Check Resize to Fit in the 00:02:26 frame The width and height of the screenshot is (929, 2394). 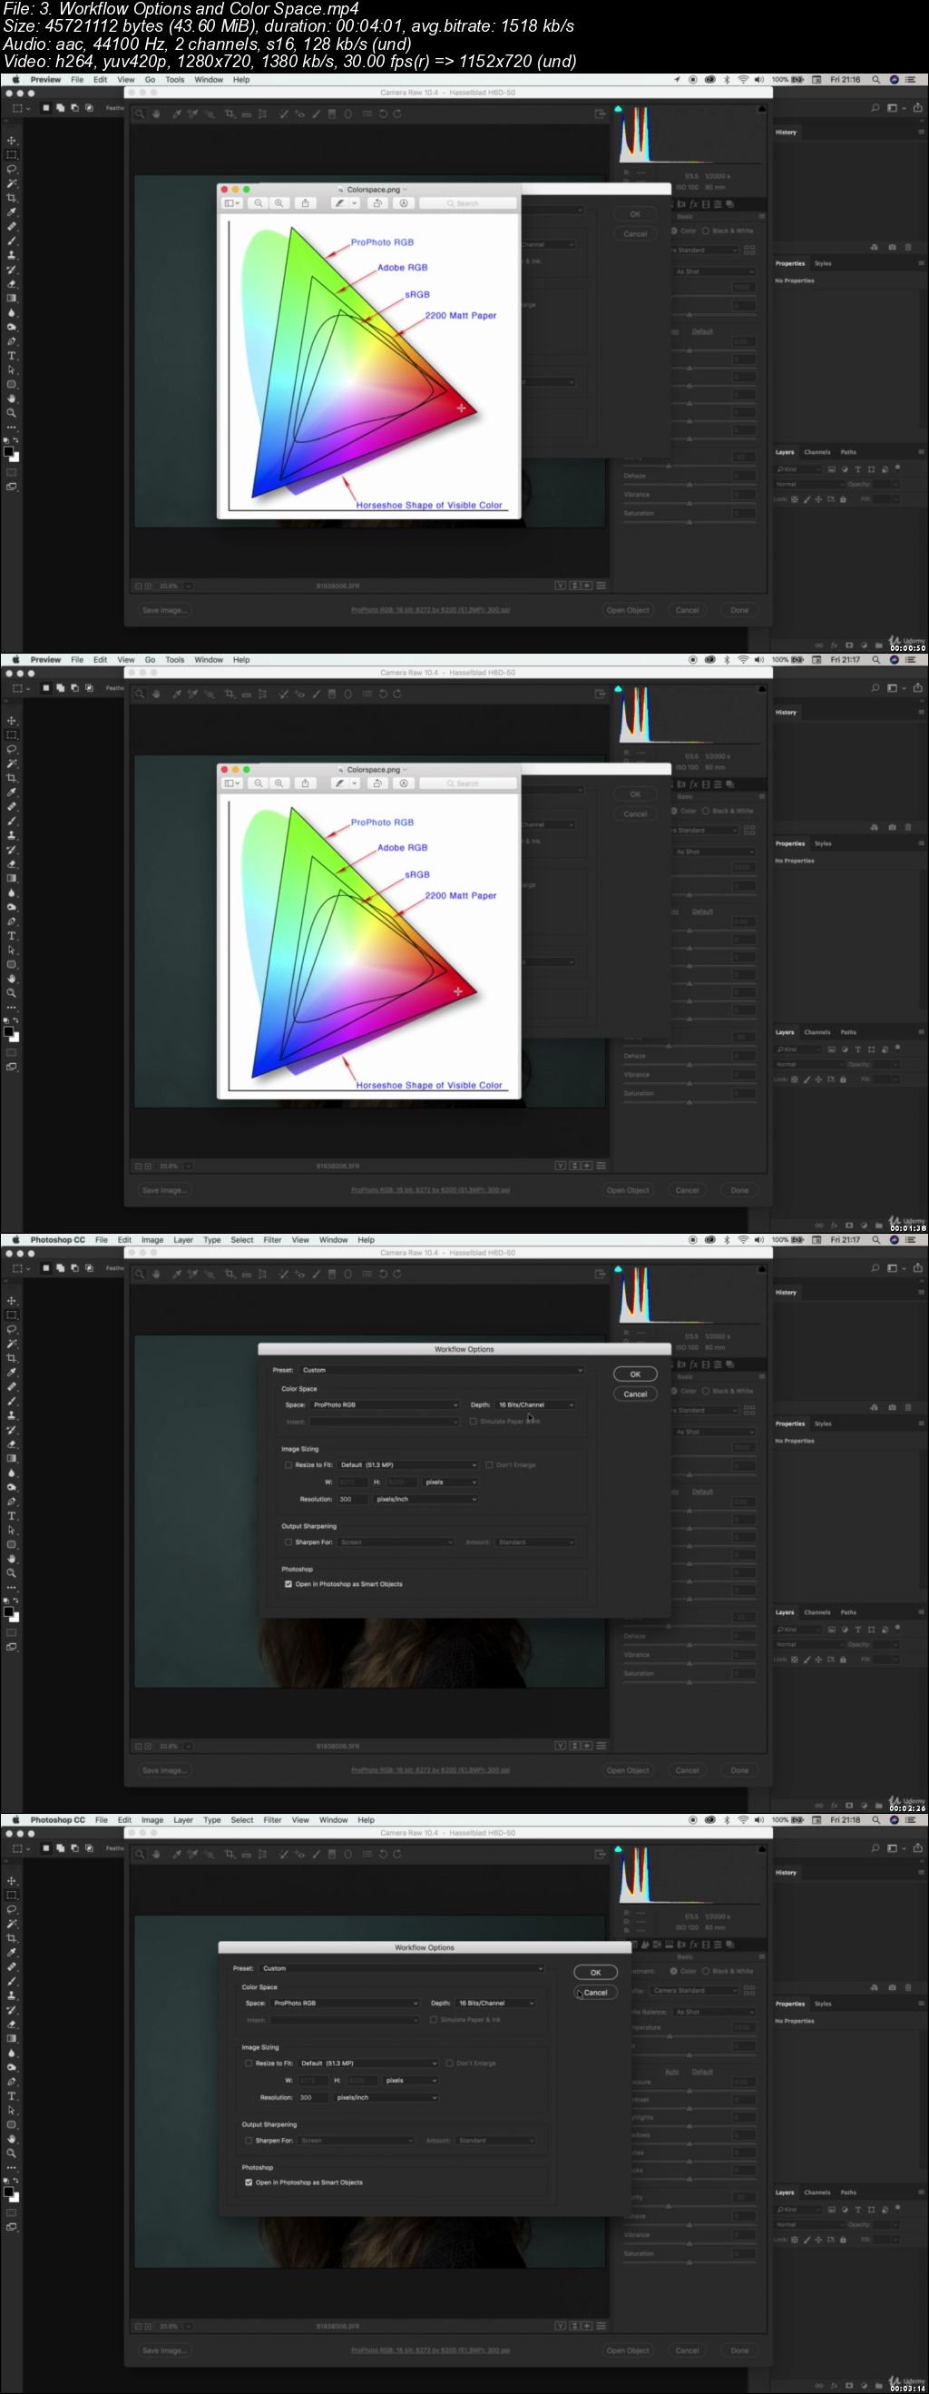click(288, 1464)
